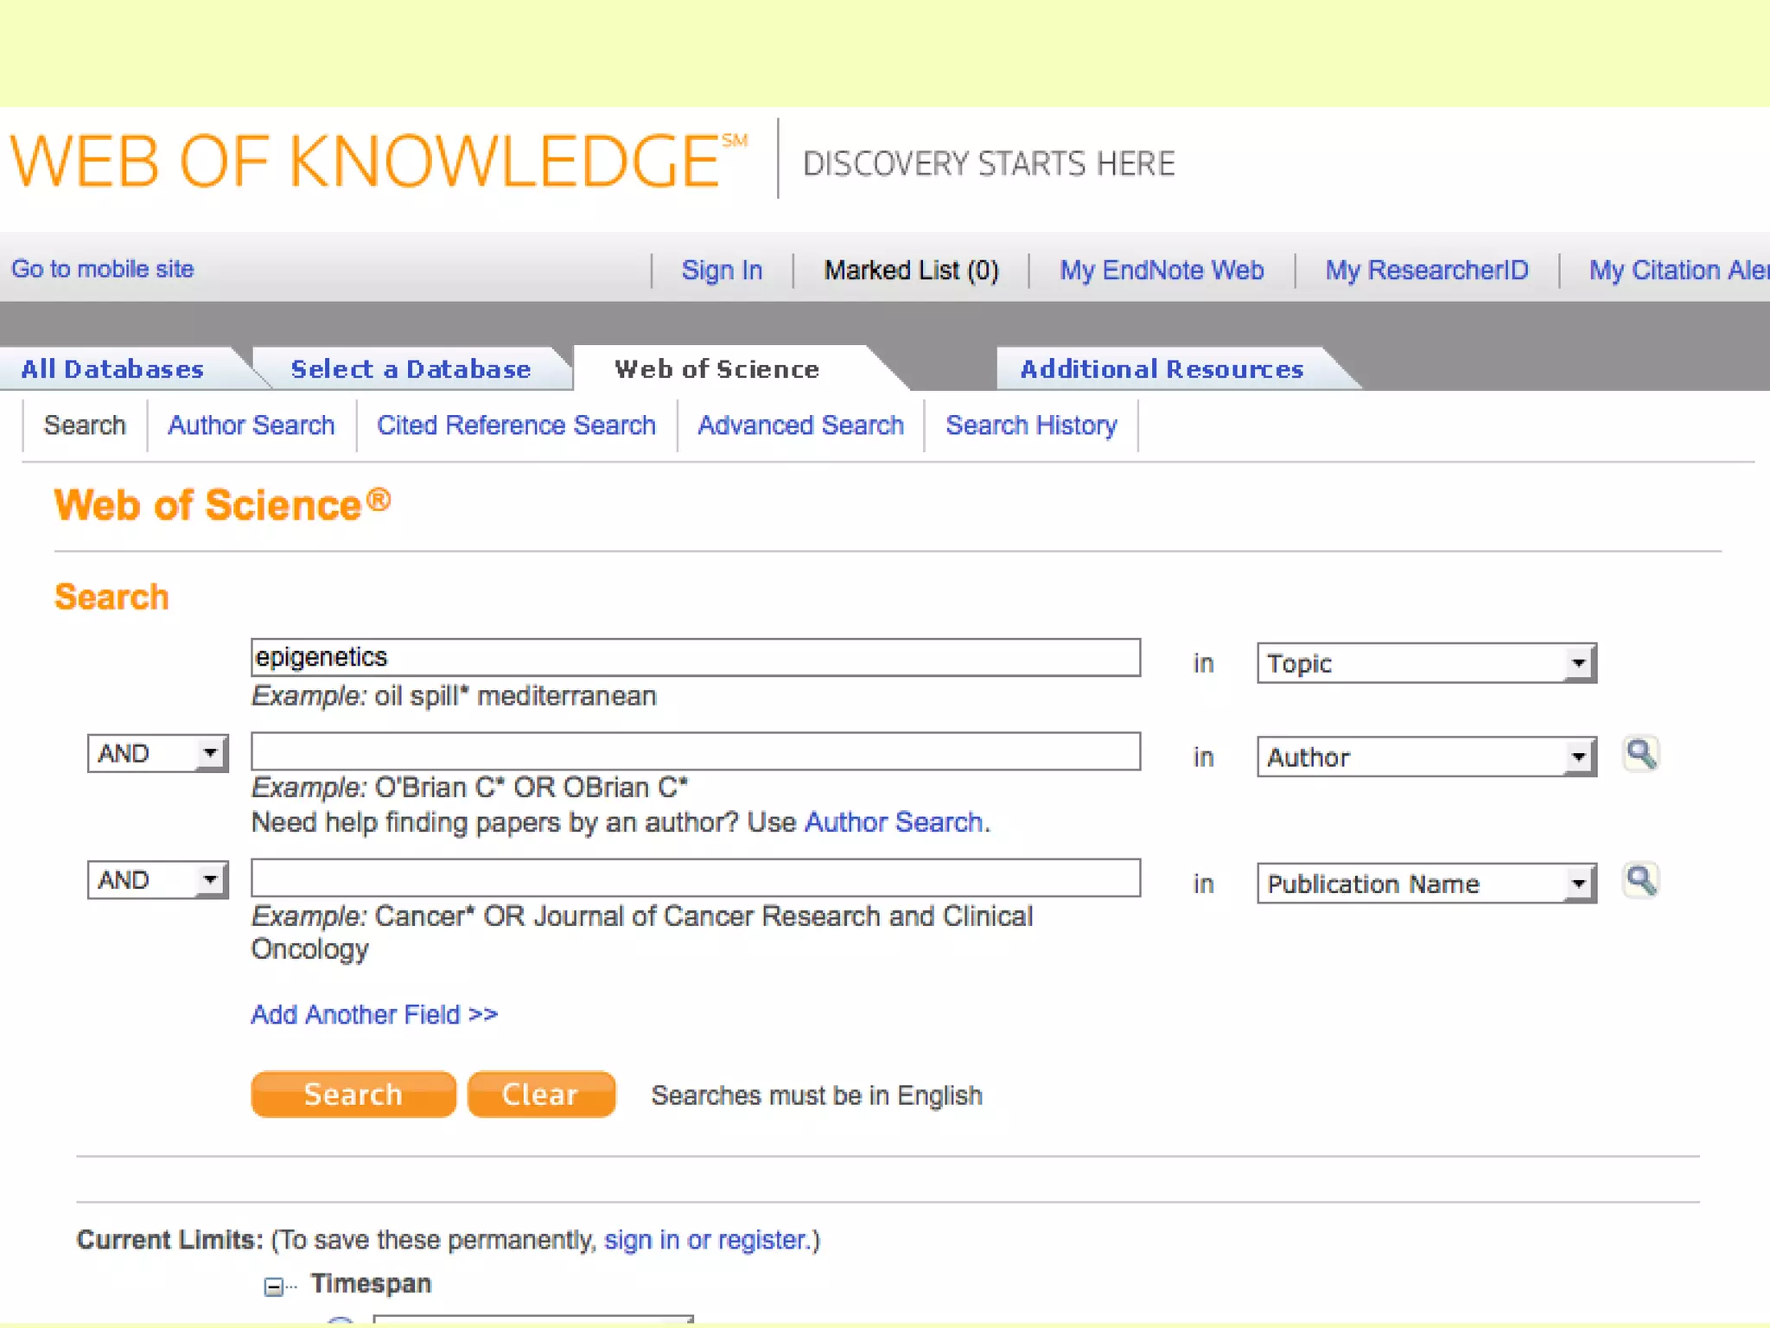
Task: Go to Cited Reference Search
Action: 516,425
